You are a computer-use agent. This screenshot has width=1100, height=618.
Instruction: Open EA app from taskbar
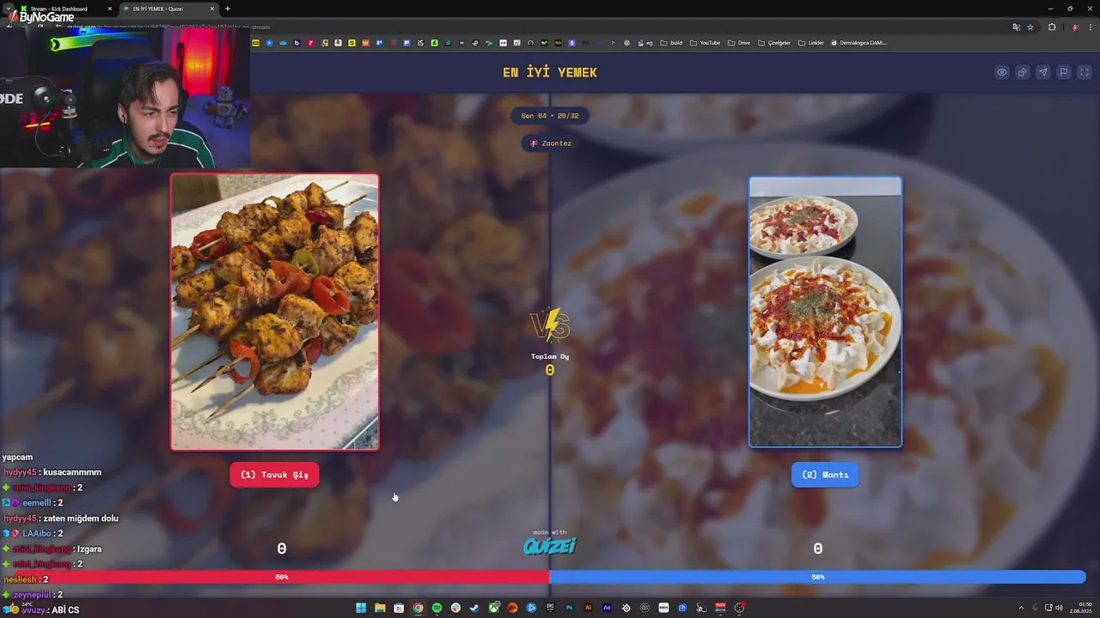pyautogui.click(x=512, y=608)
